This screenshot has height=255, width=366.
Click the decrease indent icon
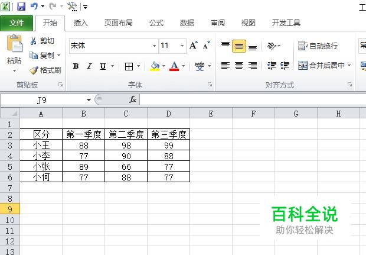click(272, 66)
